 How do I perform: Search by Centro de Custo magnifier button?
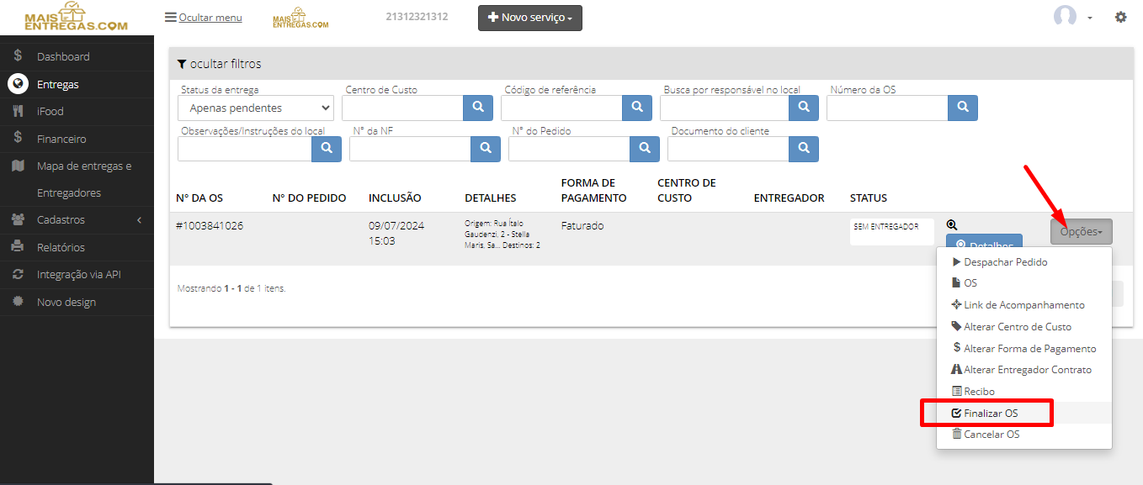point(478,108)
